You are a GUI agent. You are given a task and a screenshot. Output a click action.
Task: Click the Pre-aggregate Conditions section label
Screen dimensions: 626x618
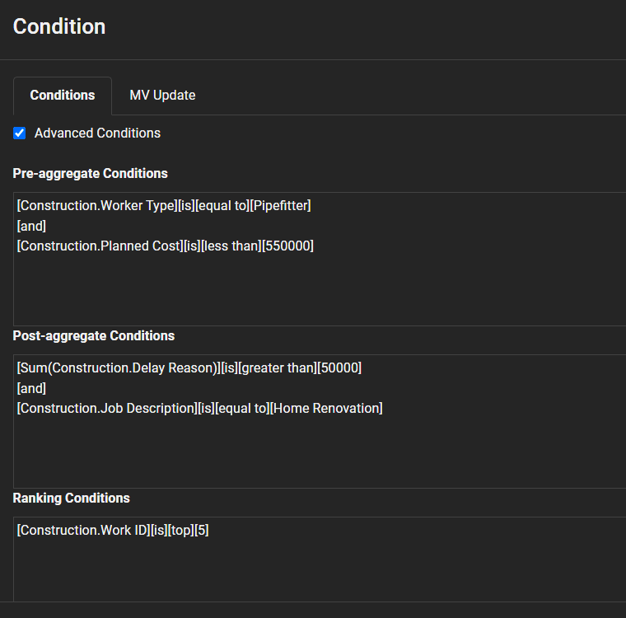point(90,173)
